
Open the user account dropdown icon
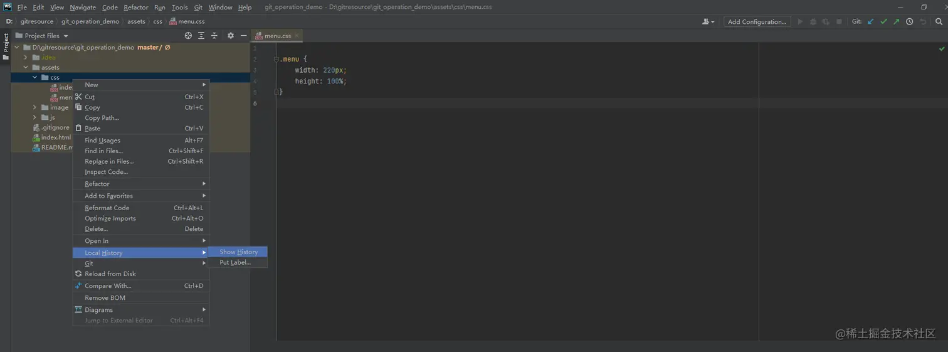click(708, 21)
